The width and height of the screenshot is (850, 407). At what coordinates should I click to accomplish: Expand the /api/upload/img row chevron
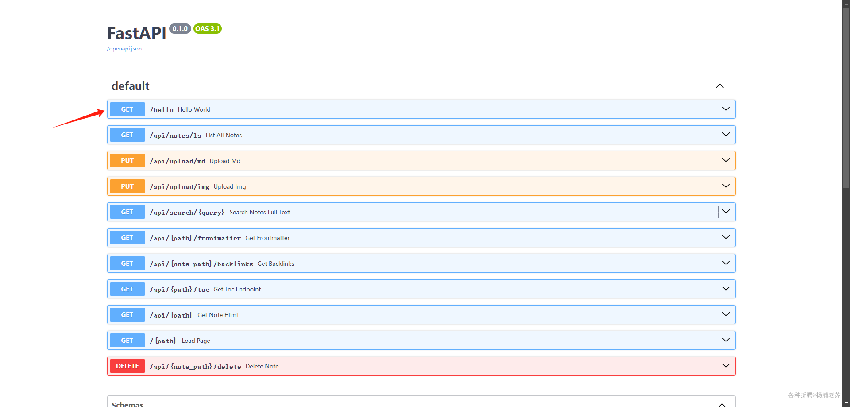(x=726, y=186)
